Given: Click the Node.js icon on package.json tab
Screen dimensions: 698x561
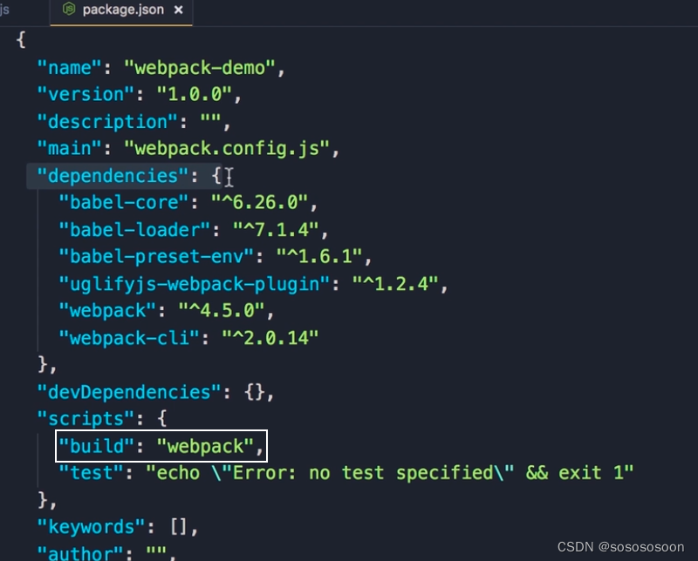Looking at the screenshot, I should click(69, 9).
